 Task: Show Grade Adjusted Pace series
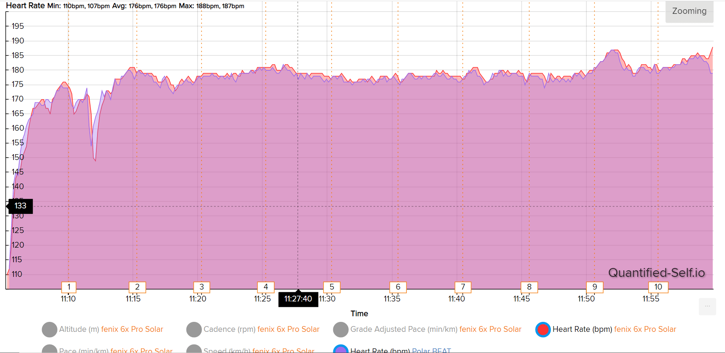[341, 330]
